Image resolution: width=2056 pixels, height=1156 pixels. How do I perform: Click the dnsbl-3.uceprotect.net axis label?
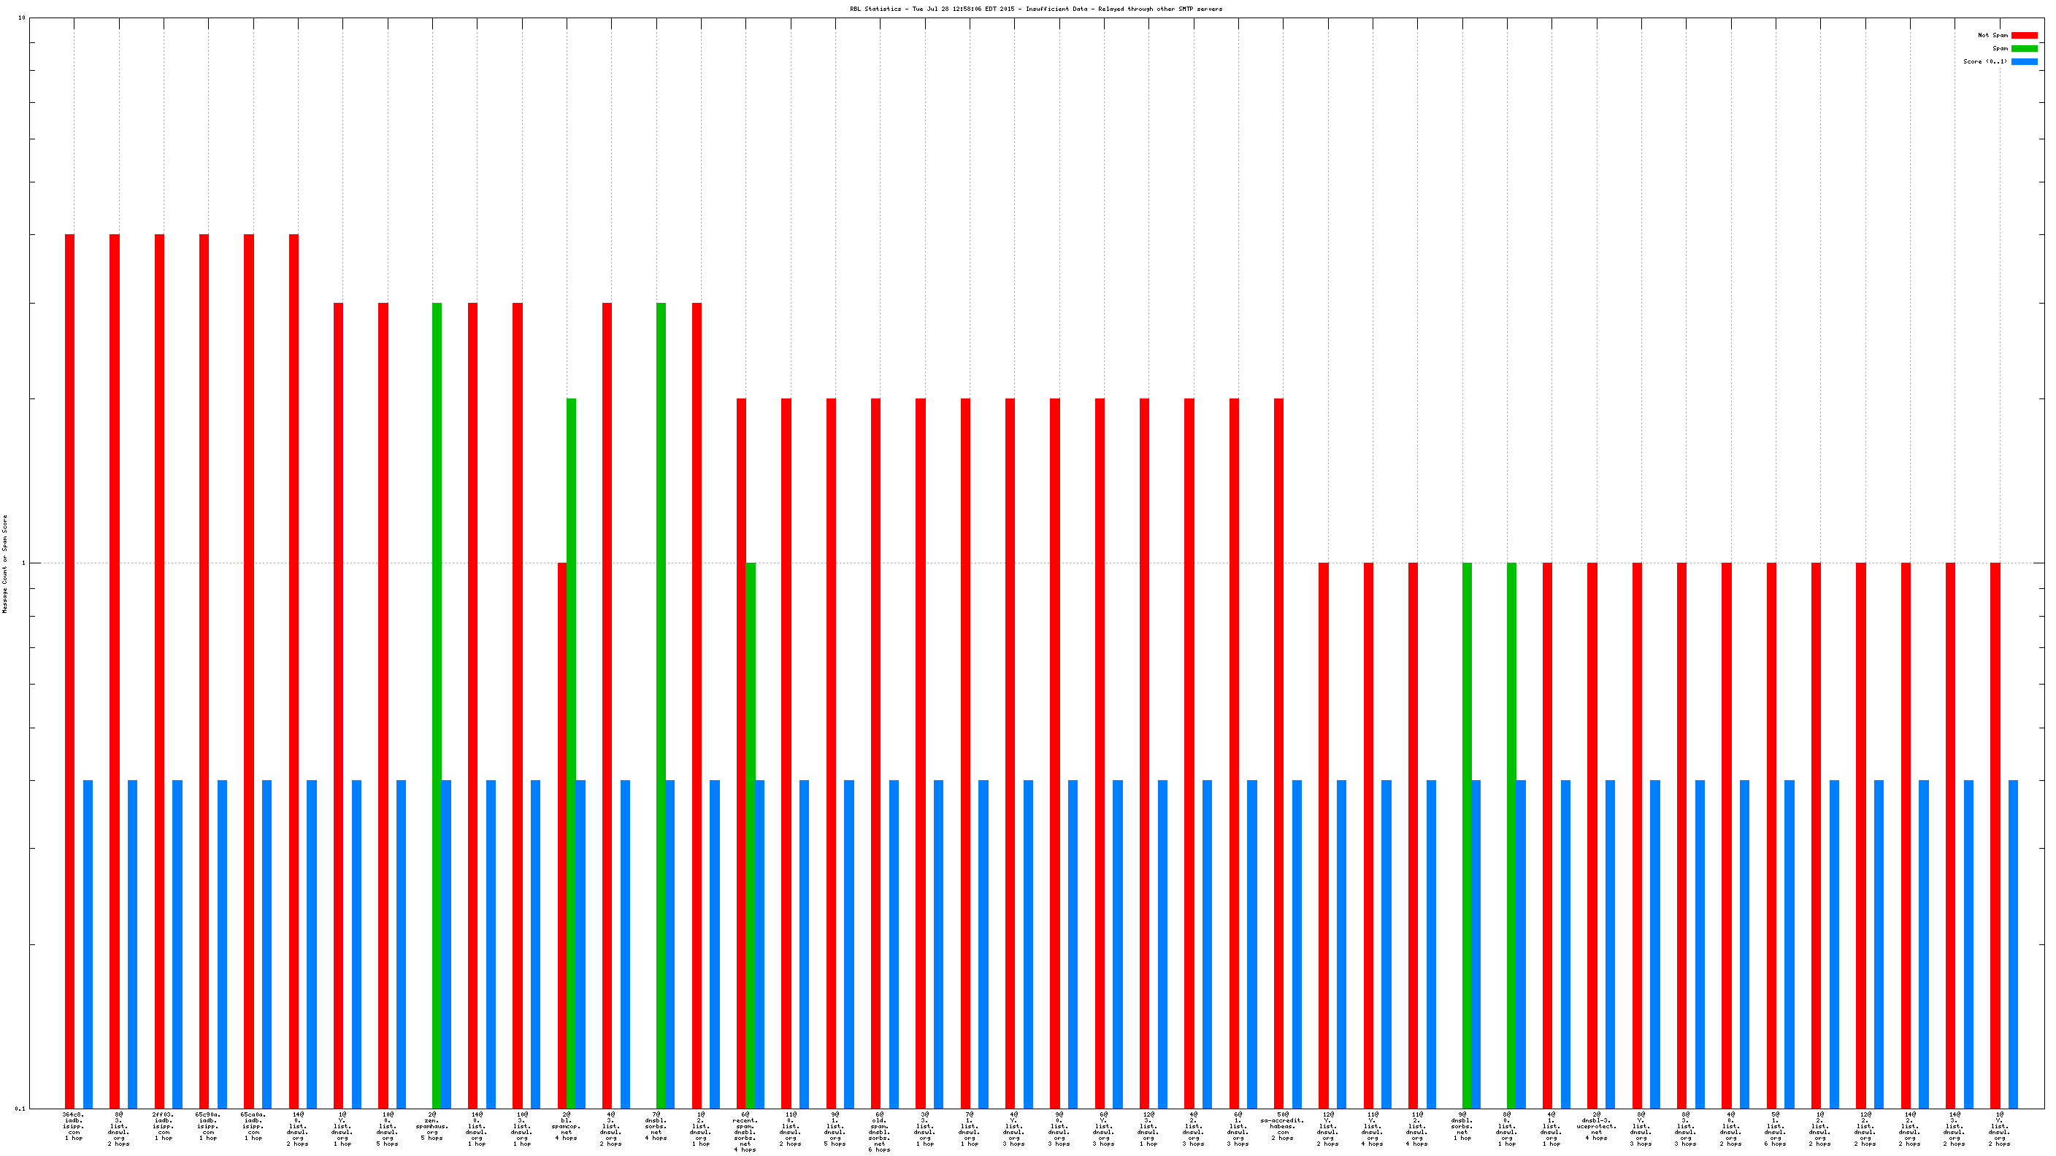[x=1596, y=1125]
